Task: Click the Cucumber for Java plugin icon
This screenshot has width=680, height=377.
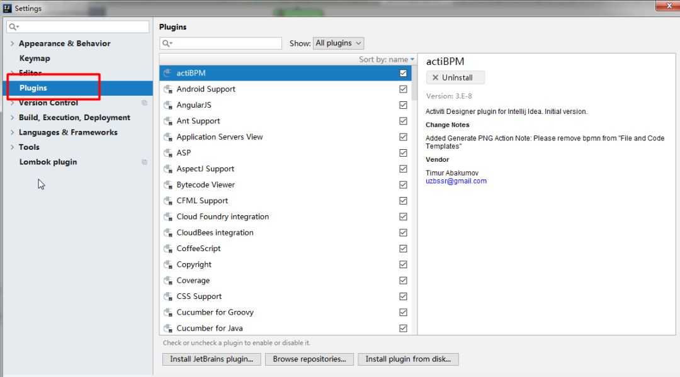Action: tap(168, 329)
